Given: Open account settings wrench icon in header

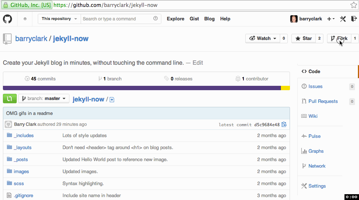Looking at the screenshot, I should [343, 19].
